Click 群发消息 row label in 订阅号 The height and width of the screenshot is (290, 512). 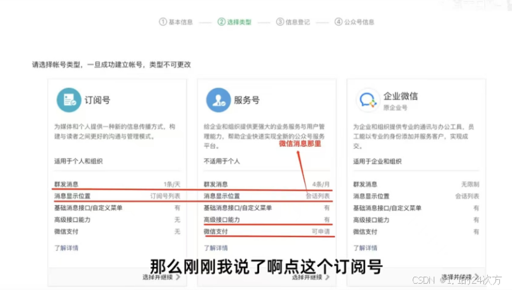tap(66, 184)
